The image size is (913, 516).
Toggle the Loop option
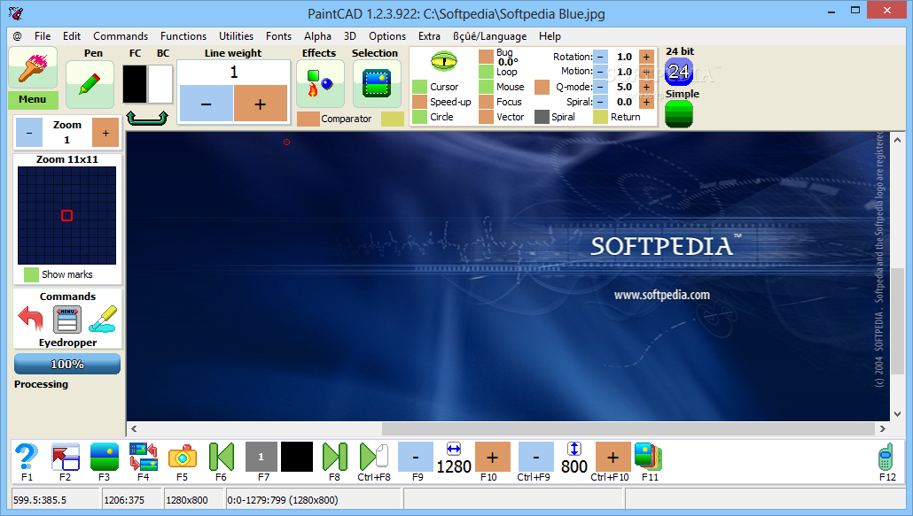click(487, 72)
